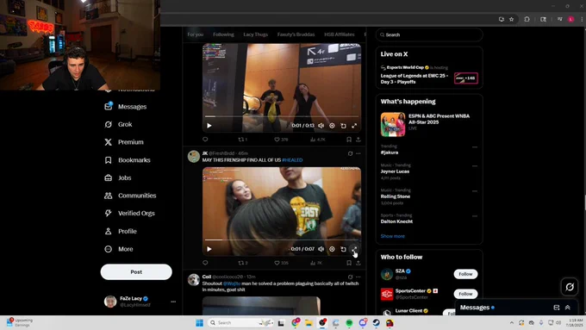Viewport: 586px width, 330px height.
Task: Follow SZA
Action: (465, 274)
